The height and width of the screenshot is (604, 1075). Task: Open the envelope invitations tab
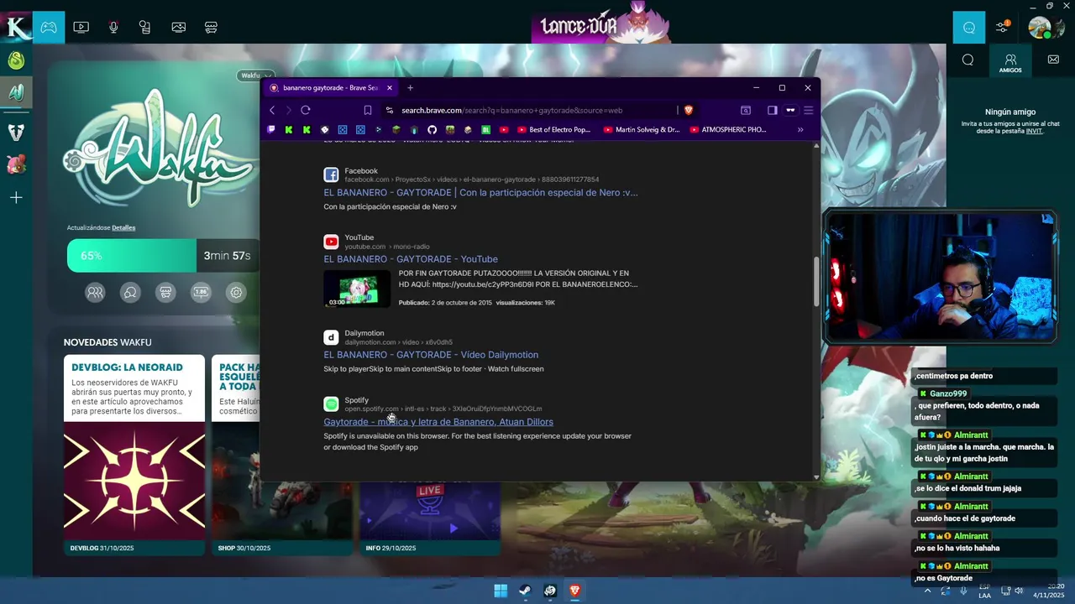tap(1053, 60)
